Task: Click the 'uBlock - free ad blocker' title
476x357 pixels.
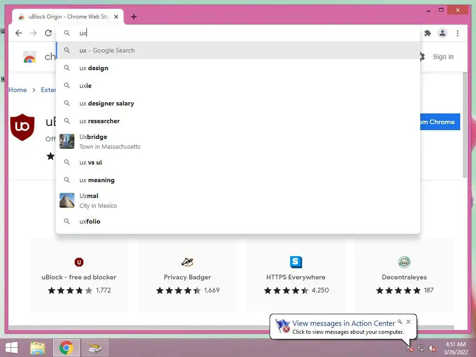Action: click(x=79, y=277)
